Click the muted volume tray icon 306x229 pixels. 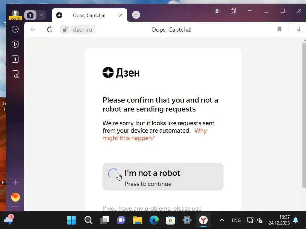(x=260, y=220)
